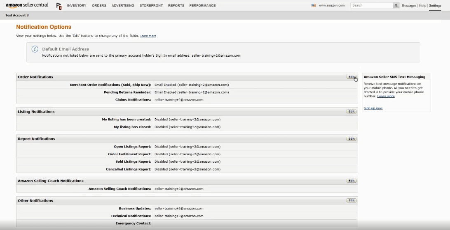Click the search magnifier button
The width and height of the screenshot is (450, 230).
tap(396, 5)
